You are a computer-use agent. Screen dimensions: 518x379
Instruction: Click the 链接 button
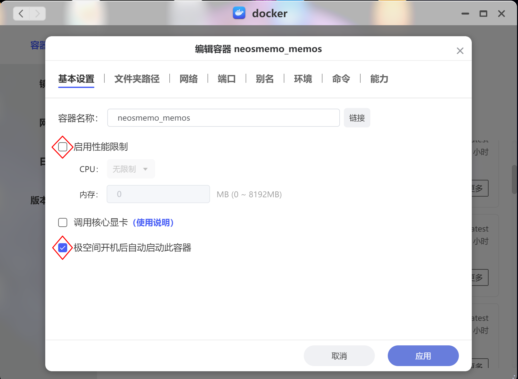click(x=357, y=118)
